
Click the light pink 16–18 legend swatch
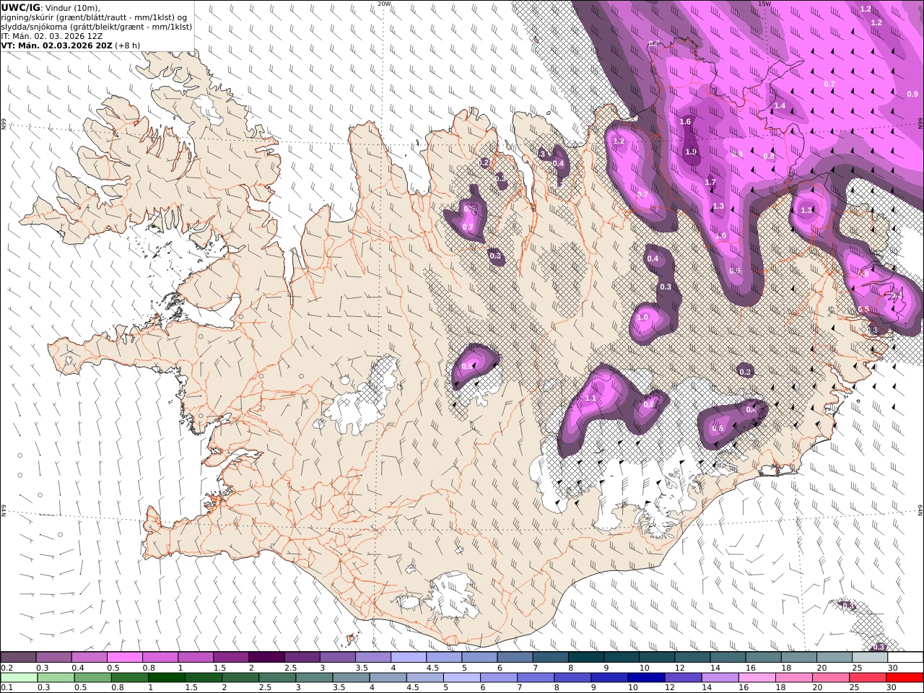tap(757, 678)
